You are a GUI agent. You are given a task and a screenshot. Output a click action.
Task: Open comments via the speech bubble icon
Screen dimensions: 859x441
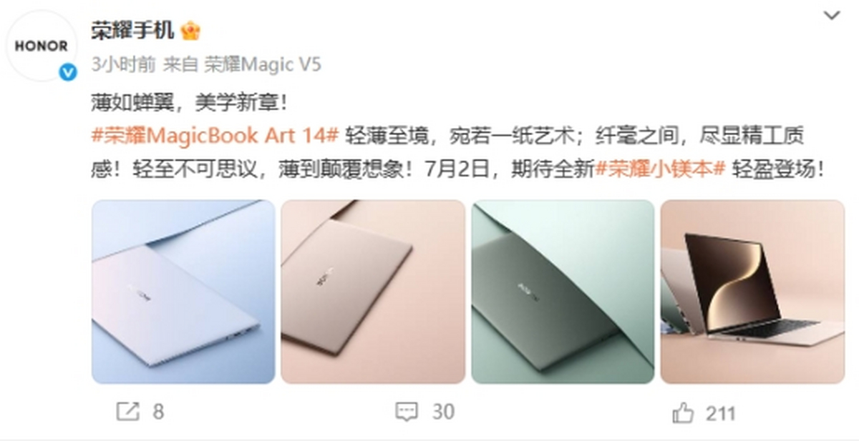[407, 412]
